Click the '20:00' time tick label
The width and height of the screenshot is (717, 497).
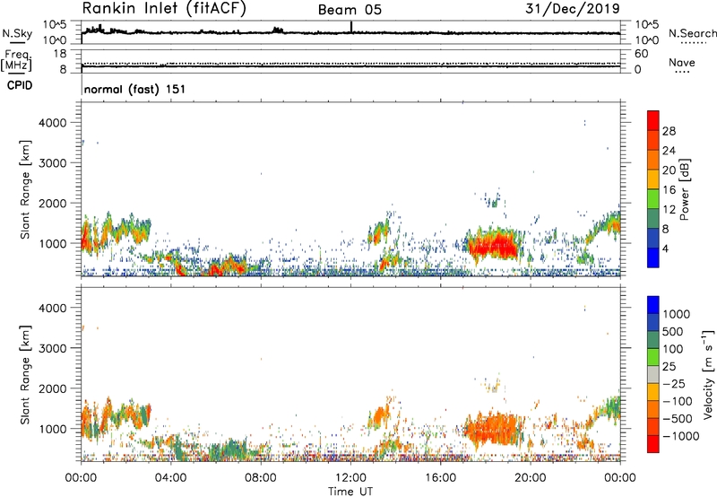click(531, 478)
